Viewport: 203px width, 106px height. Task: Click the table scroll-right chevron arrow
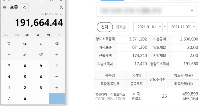(x=197, y=80)
